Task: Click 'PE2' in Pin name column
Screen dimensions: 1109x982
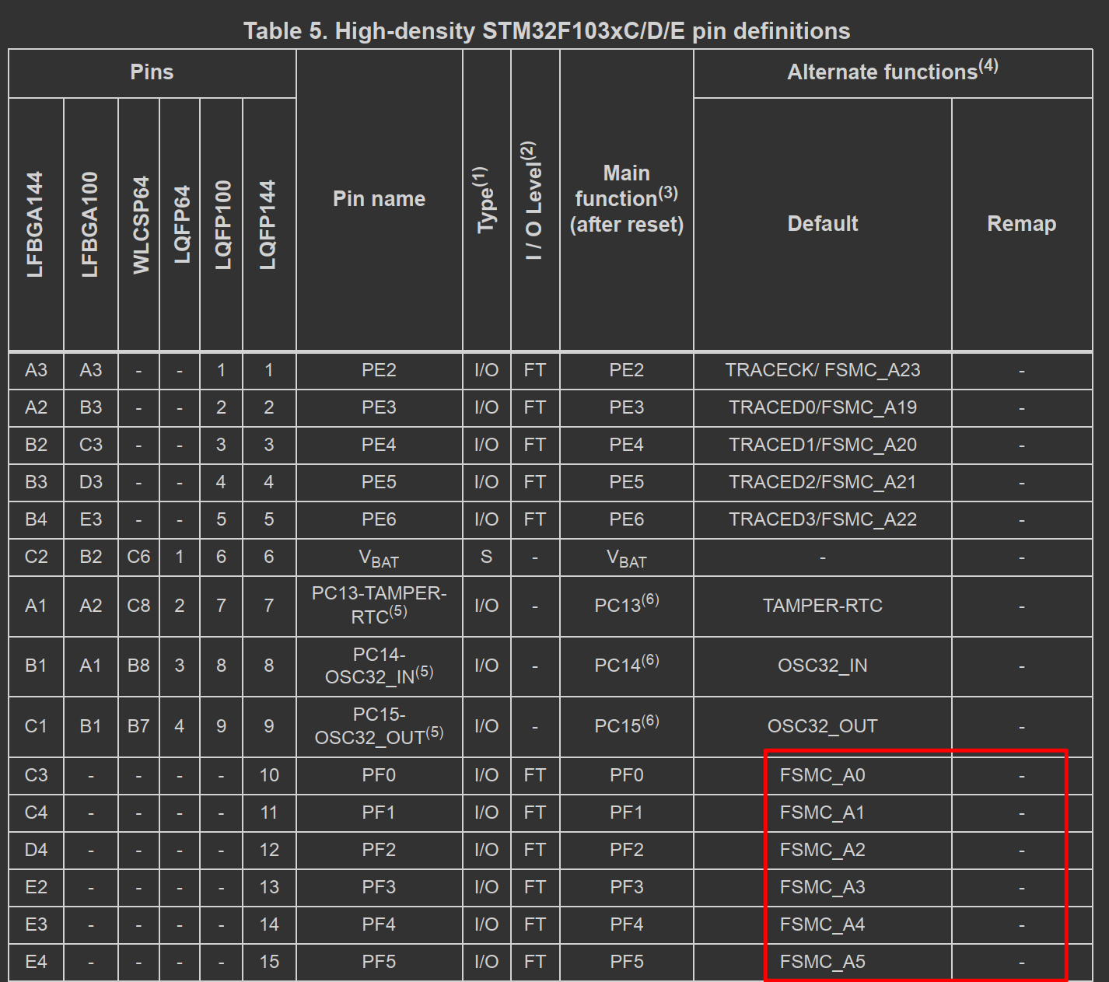Action: click(379, 370)
